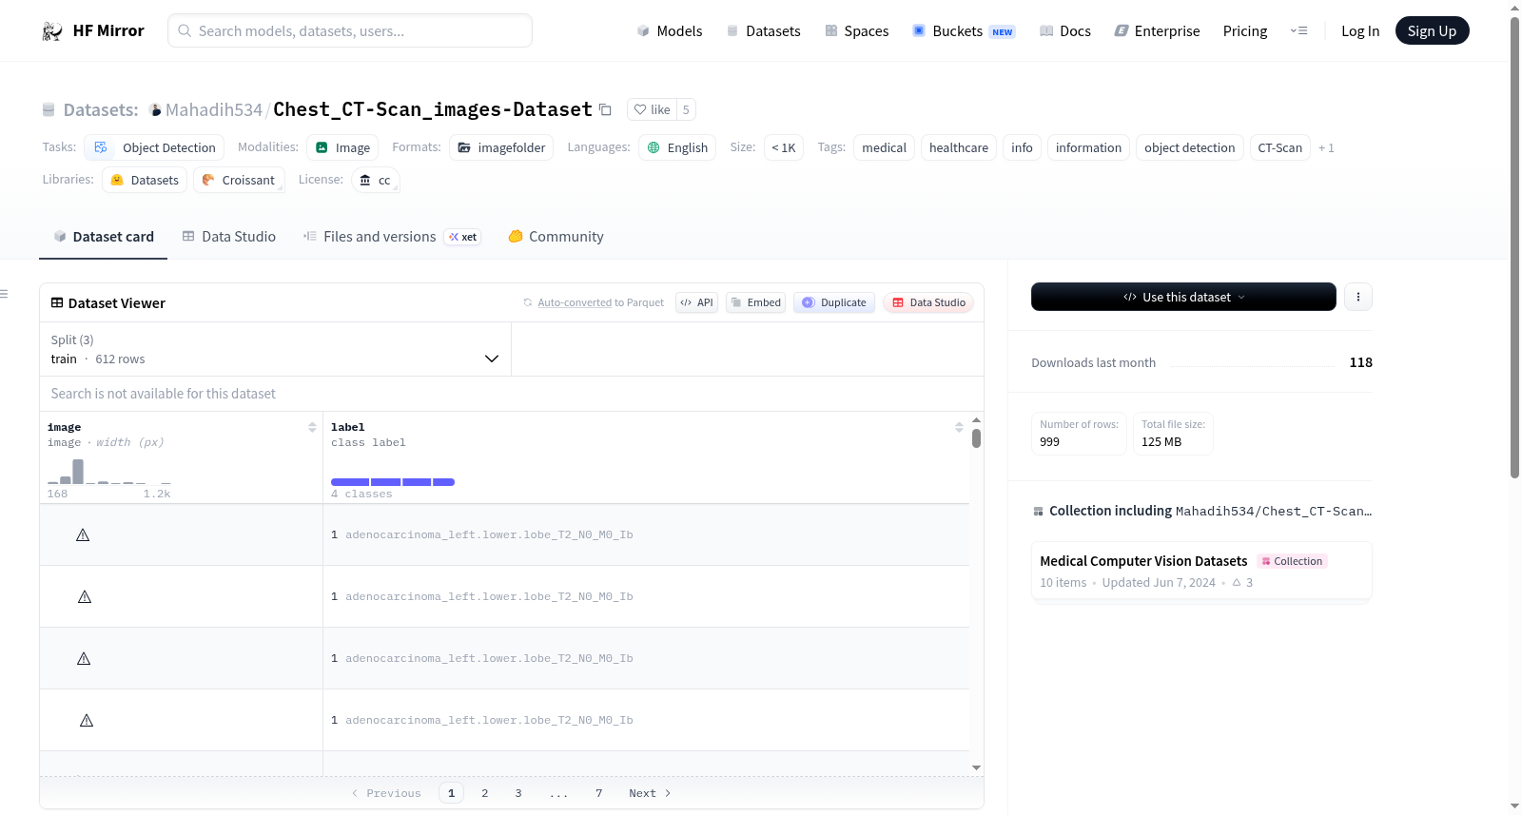Click the imagefolder format tag
Viewport: 1522px width, 815px height.
point(501,147)
